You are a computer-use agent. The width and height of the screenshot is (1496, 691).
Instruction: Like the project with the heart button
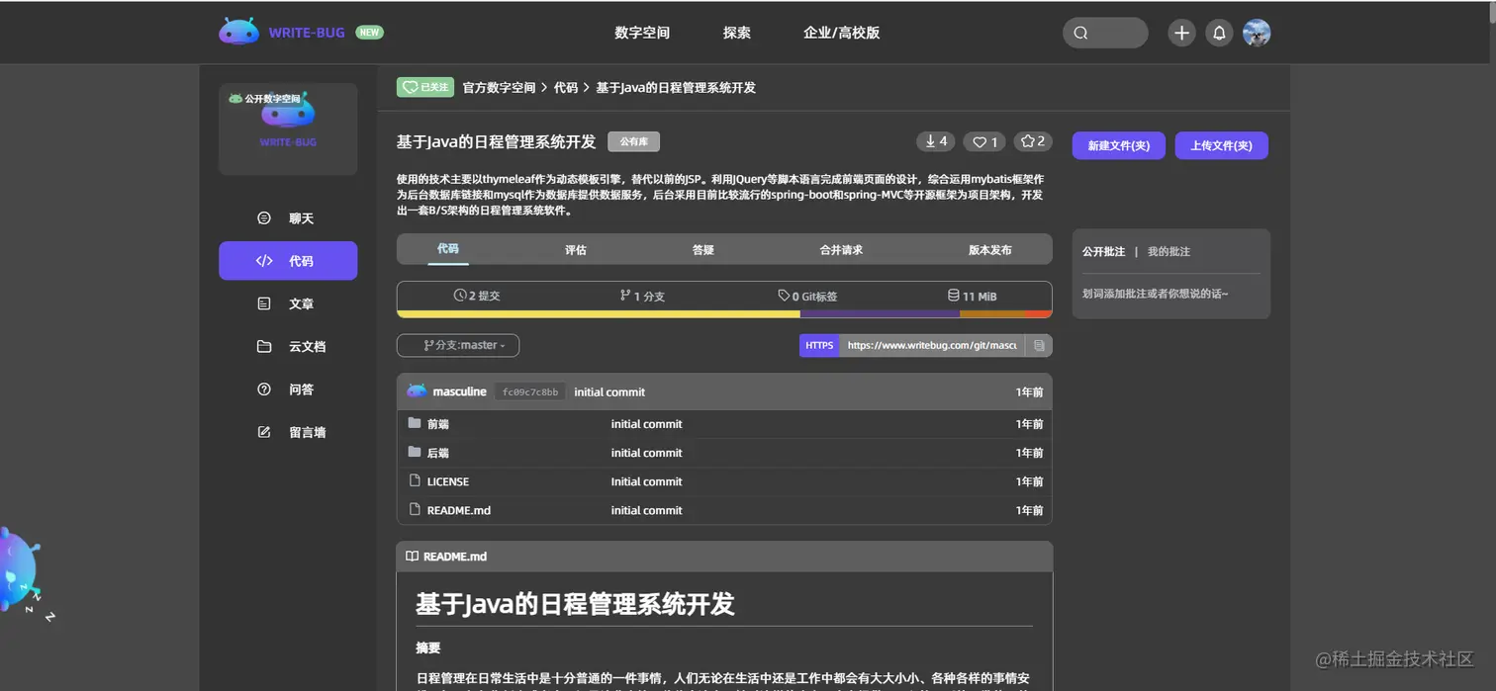pyautogui.click(x=983, y=141)
